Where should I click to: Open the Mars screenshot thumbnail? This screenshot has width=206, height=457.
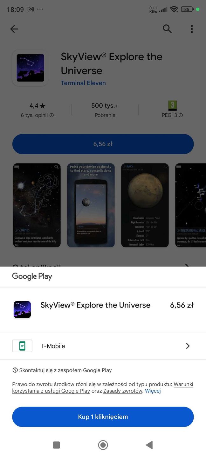pyautogui.click(x=145, y=205)
